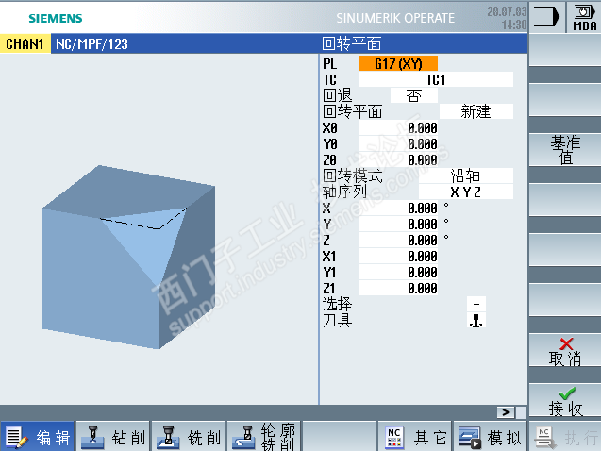Viewport: 601px width, 451px height.
Task: Click the disabled 执行 execute softkey
Action: point(565,437)
